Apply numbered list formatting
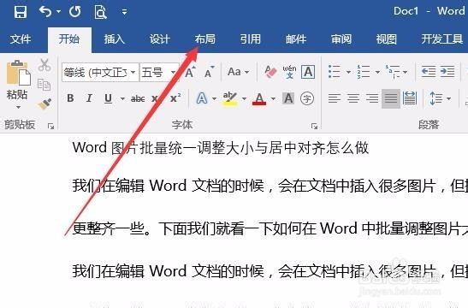Viewport: 468px width, 308px height. point(364,72)
